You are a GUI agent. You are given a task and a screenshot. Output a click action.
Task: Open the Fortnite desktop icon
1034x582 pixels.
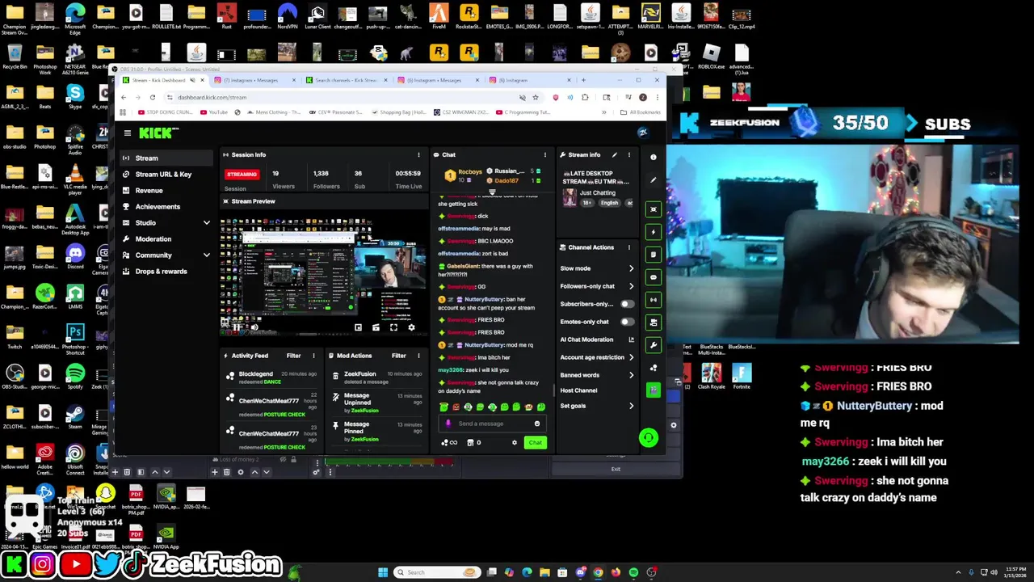pyautogui.click(x=742, y=376)
